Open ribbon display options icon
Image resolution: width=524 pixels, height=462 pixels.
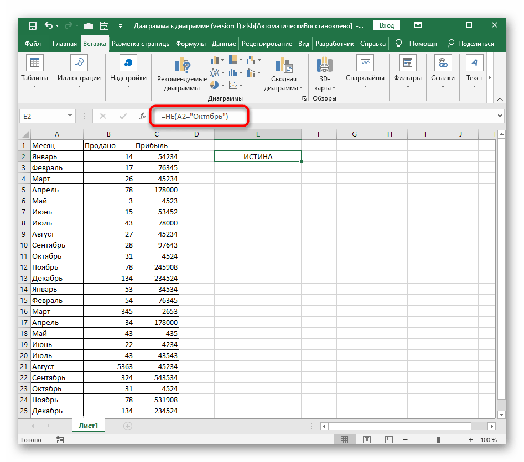point(418,25)
